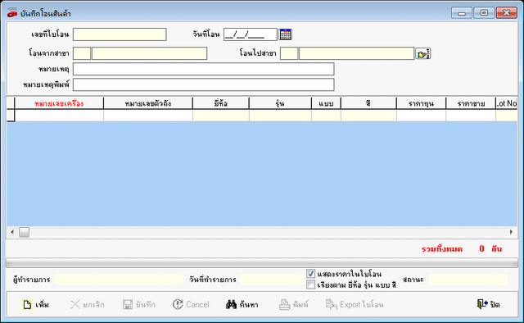Viewport: 524px width, 323px height.
Task: Open the branch lookup beside โอนไปสาขา
Action: coord(422,53)
